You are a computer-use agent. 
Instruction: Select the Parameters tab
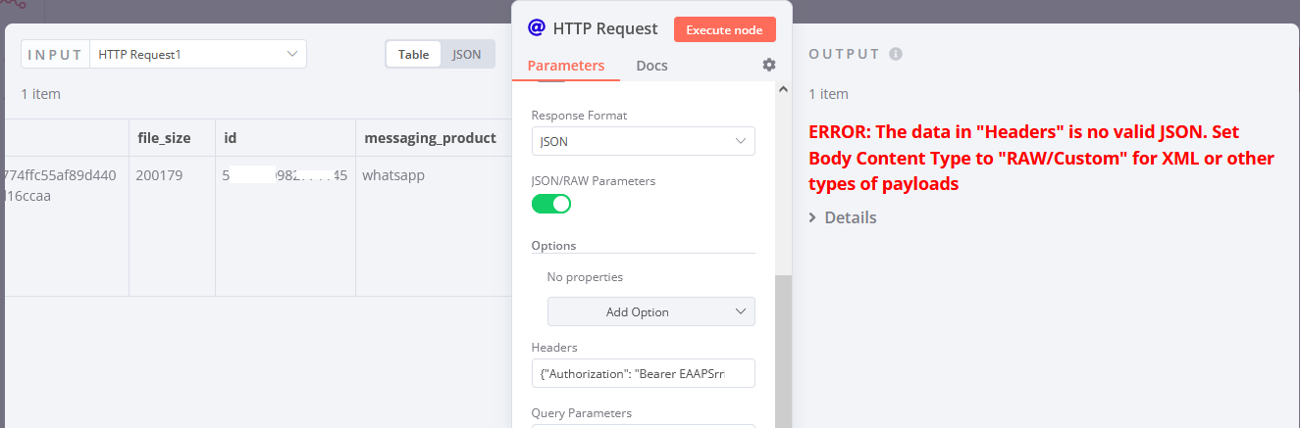(566, 66)
